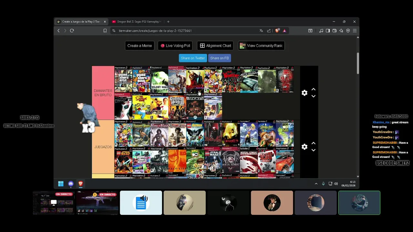The width and height of the screenshot is (413, 232).
Task: Reload the TierMaker page
Action: (x=72, y=31)
